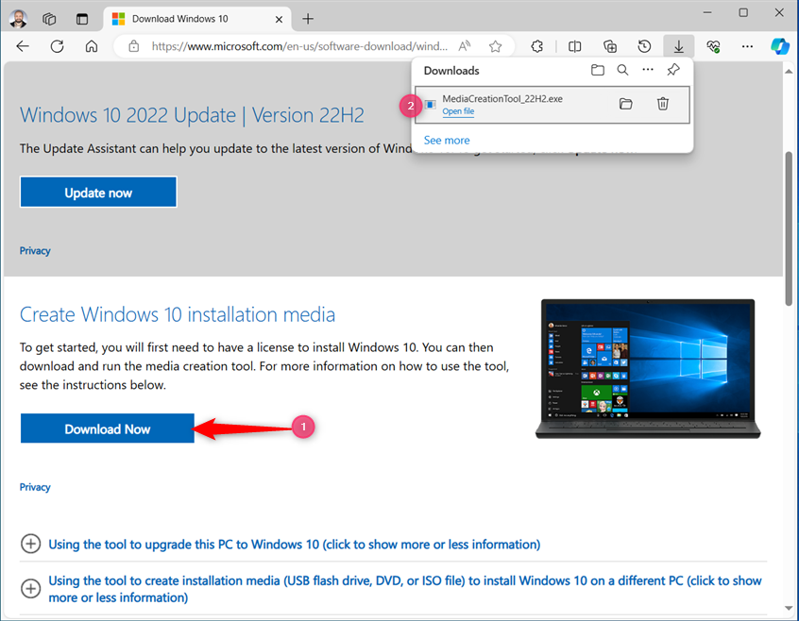799x621 pixels.
Task: Pin the Downloads flyout
Action: (672, 69)
